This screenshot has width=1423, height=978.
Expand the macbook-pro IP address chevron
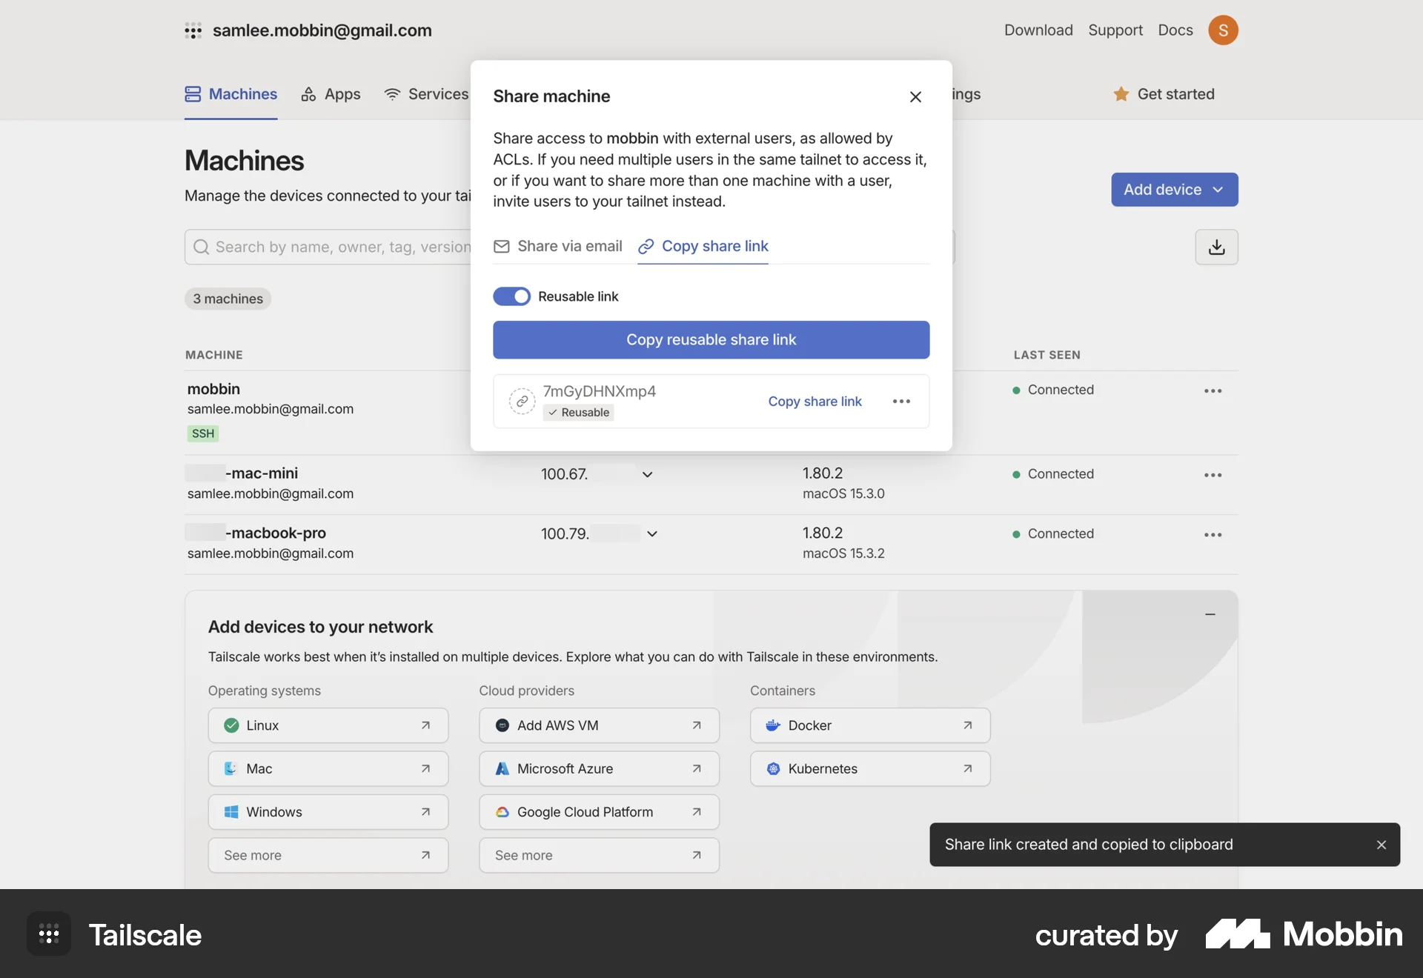point(651,533)
